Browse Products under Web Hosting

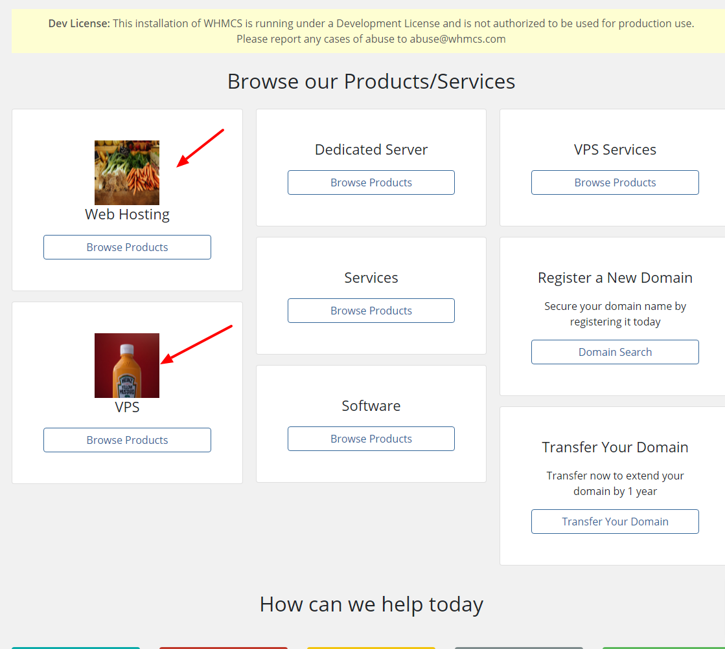tap(127, 247)
